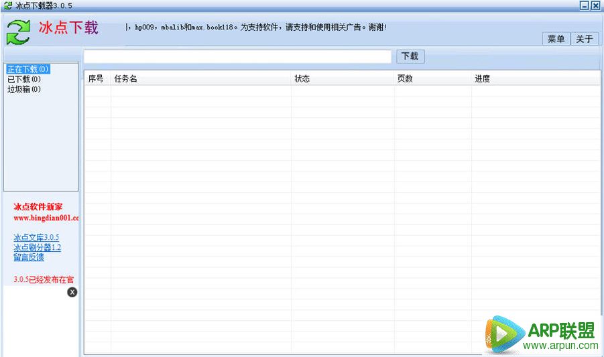Close the 冰点下载器 window
The width and height of the screenshot is (604, 357).
[595, 6]
